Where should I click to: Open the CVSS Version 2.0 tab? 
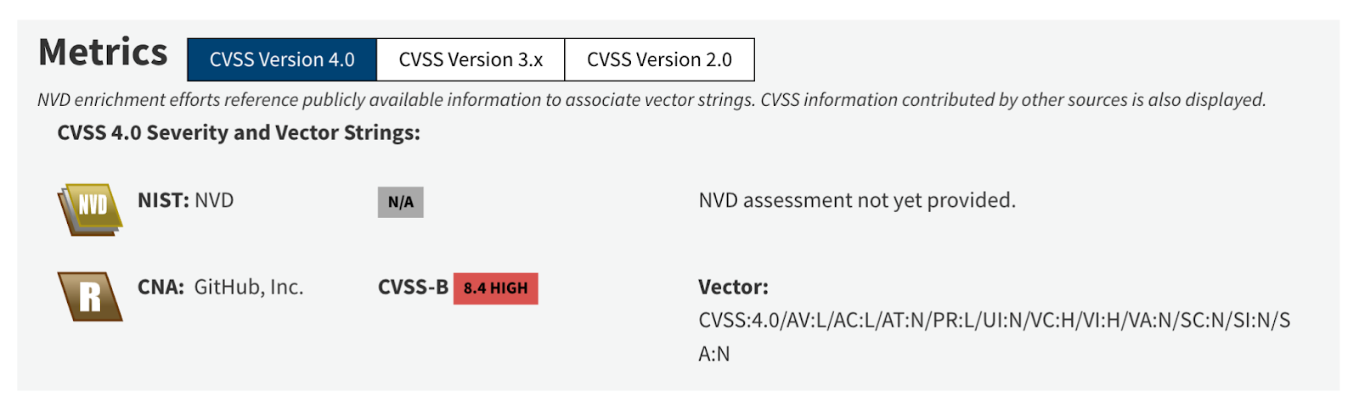point(659,59)
